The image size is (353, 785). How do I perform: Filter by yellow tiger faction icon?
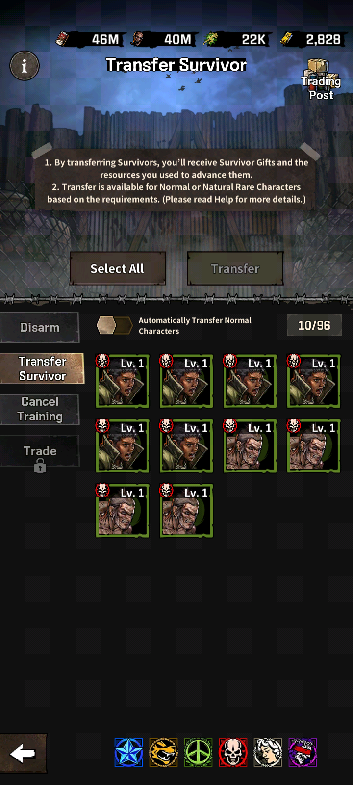163,753
